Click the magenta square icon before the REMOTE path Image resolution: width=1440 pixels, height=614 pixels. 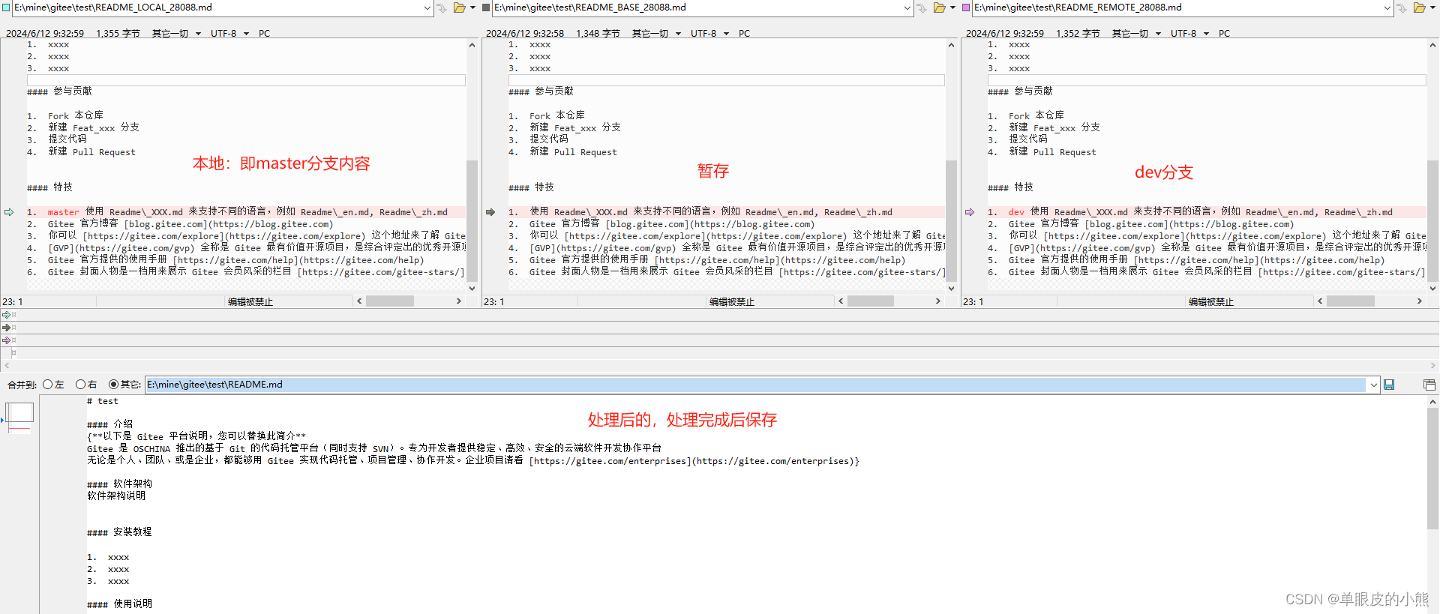966,7
